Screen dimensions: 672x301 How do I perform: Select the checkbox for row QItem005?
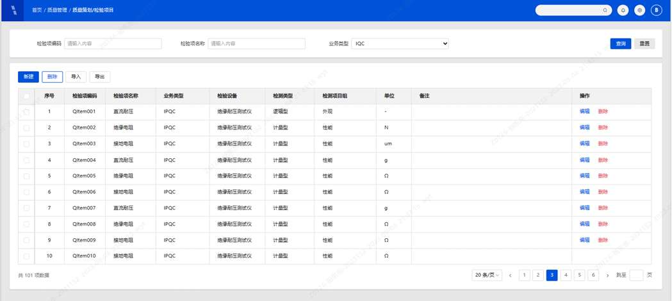coord(26,175)
